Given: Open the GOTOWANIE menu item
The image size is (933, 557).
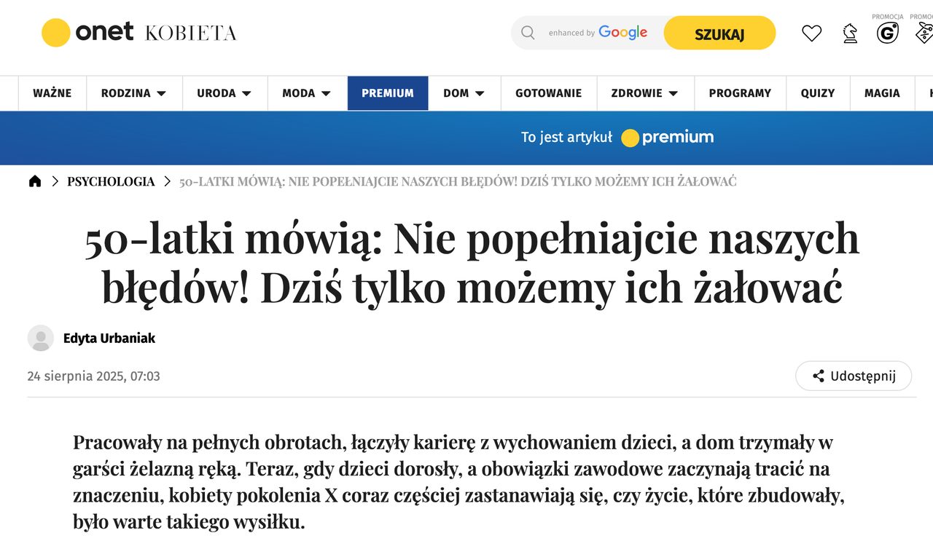Looking at the screenshot, I should 548,93.
